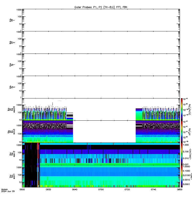Click the red vertical spike in the scm1 panel

[x=38, y=176]
